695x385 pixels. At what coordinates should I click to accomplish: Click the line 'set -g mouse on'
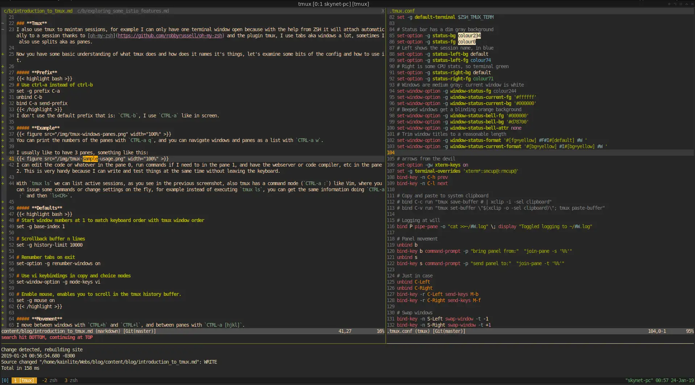pos(36,300)
